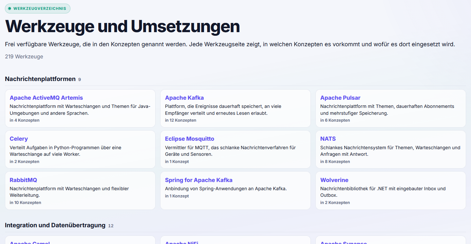Screen dimensions: 471x244
Task: Click the RabbitMQ description about flexibler Weiterleitung
Action: coord(69,192)
